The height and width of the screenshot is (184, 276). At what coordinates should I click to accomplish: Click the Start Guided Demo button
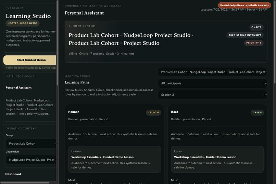pos(30,60)
